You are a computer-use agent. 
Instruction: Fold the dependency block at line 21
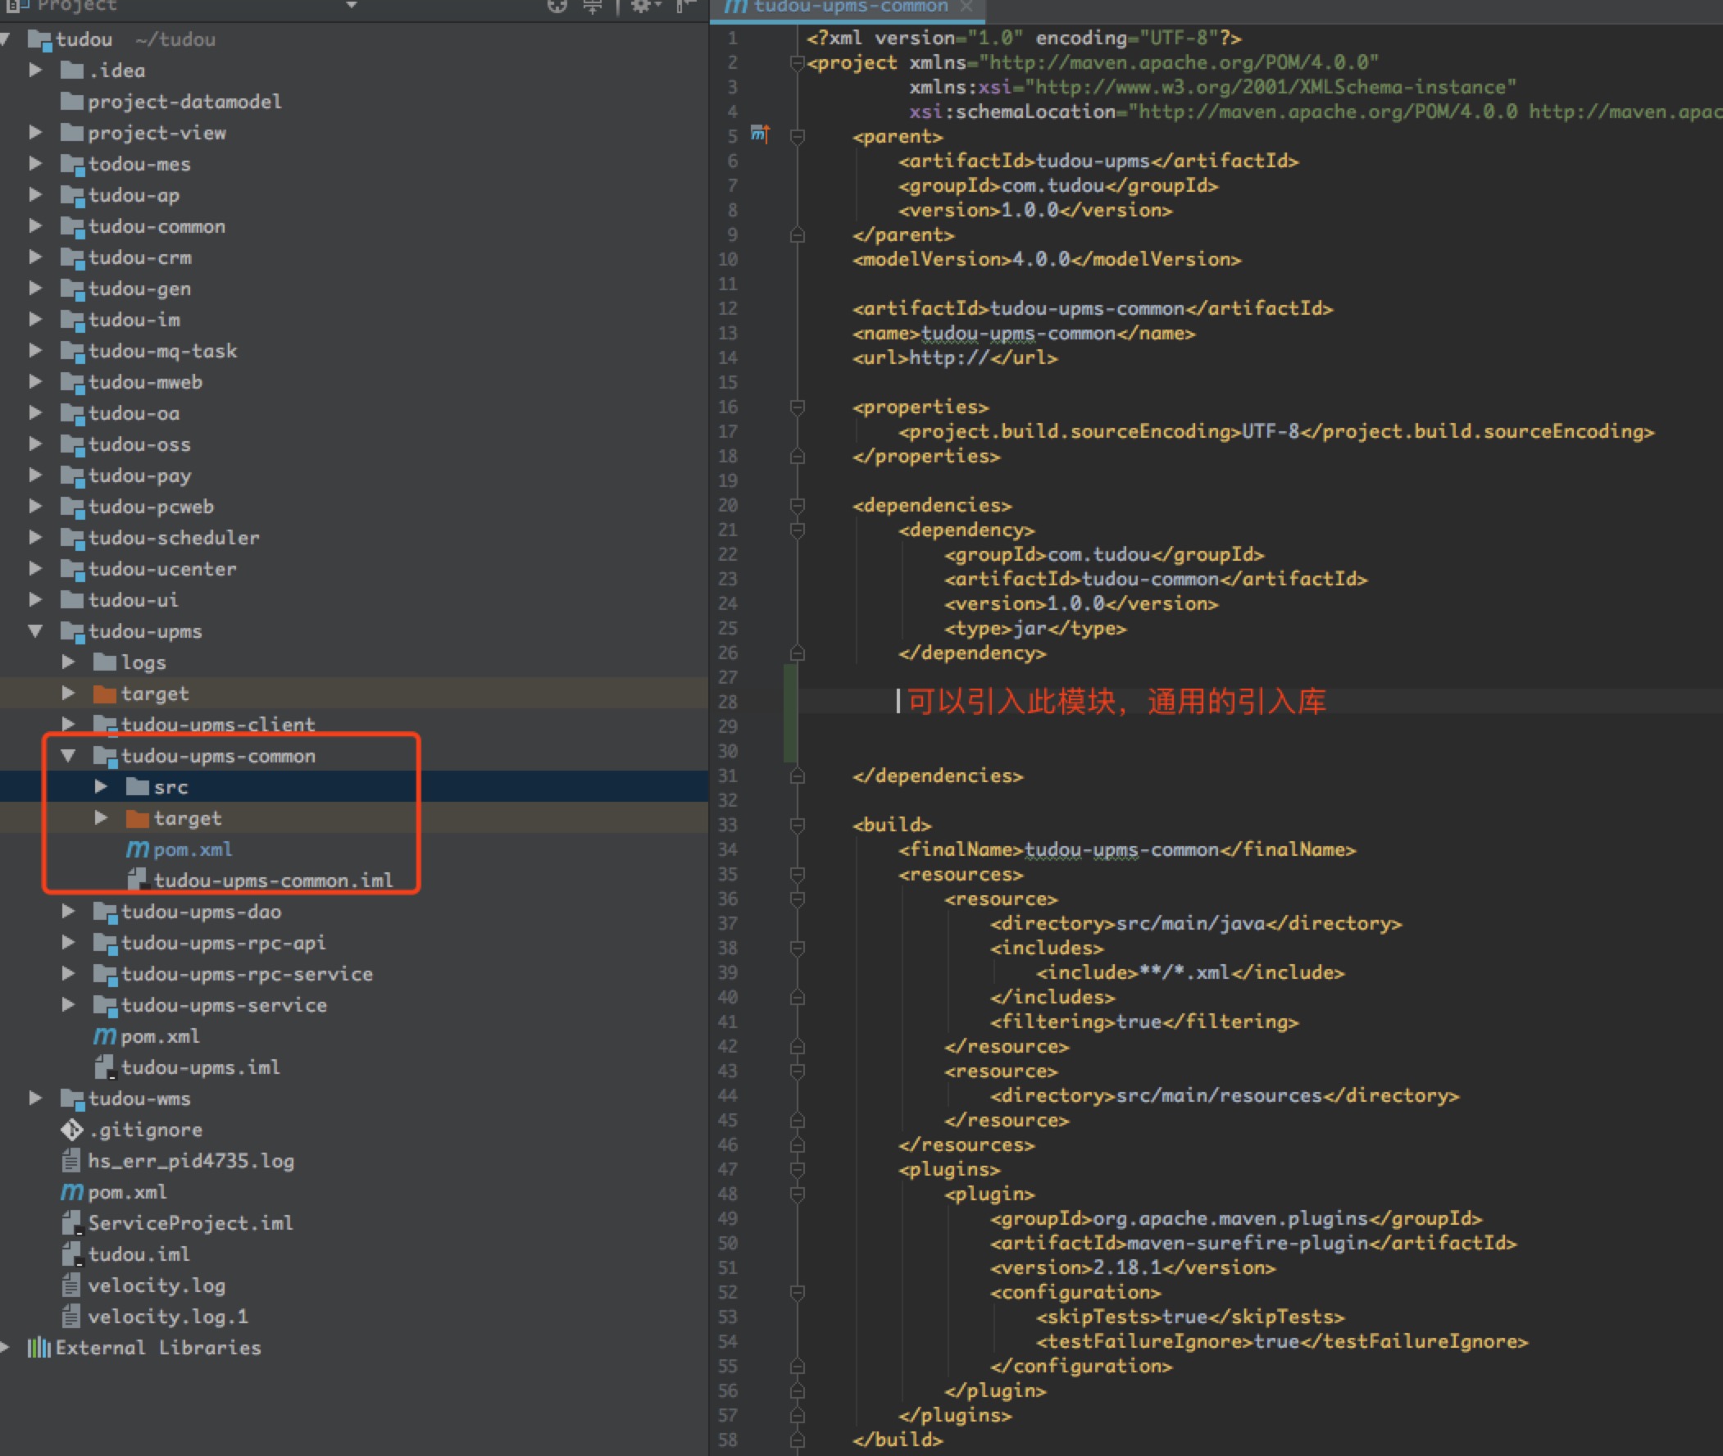(x=797, y=530)
